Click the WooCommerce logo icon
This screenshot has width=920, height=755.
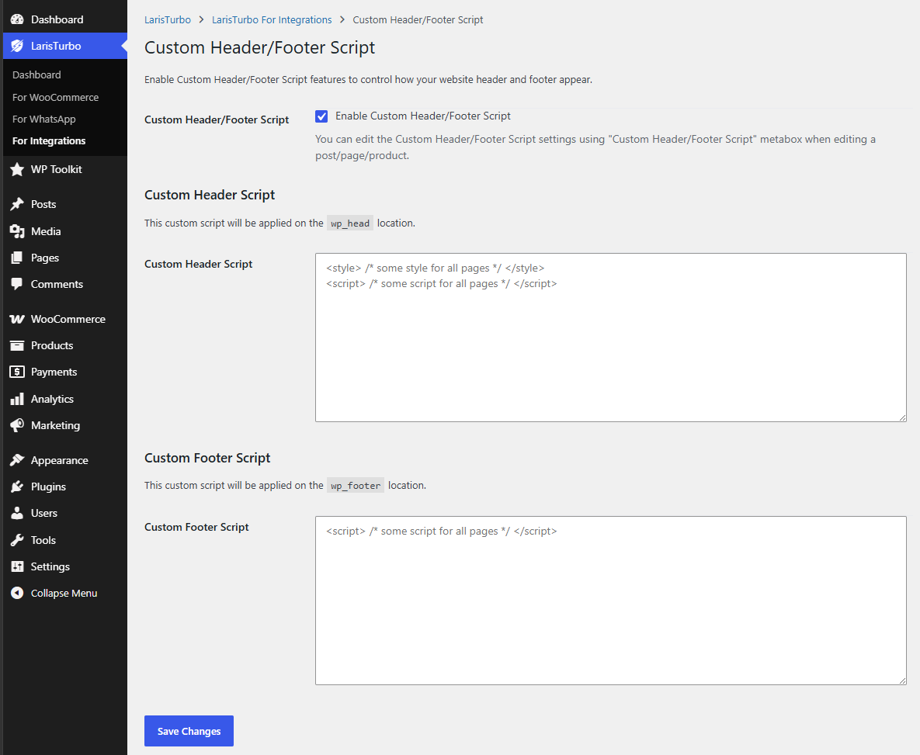(x=17, y=319)
